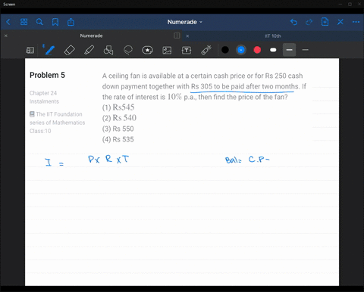Select the Text box tool
The height and width of the screenshot is (292, 364).
(x=187, y=51)
